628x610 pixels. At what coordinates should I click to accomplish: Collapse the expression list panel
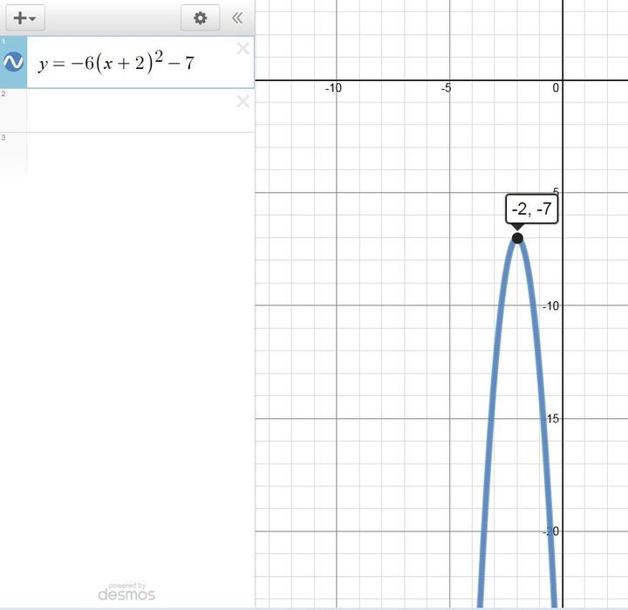pyautogui.click(x=237, y=17)
